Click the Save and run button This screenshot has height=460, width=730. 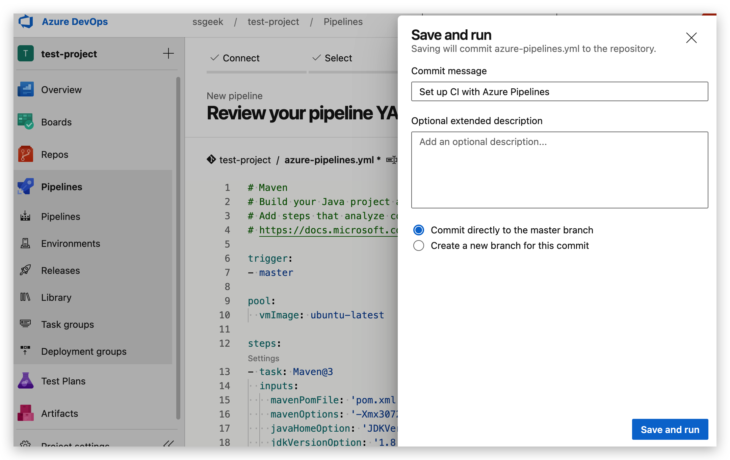tap(670, 429)
